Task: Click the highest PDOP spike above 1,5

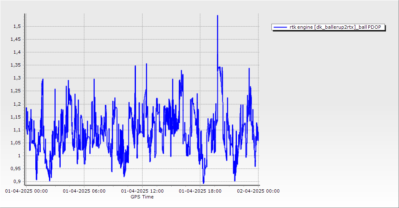Action: click(x=217, y=16)
